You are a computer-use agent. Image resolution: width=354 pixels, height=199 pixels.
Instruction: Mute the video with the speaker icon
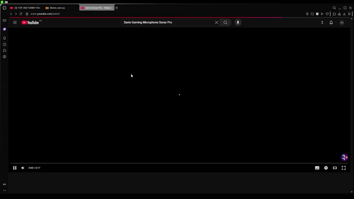pyautogui.click(x=23, y=168)
